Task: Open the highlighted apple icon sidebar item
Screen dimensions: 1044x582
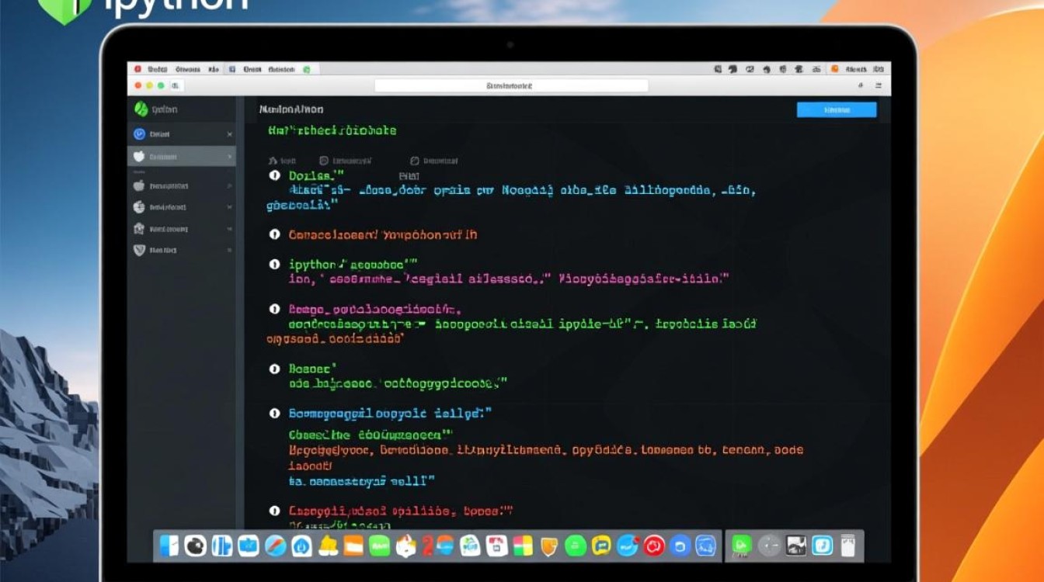Action: click(140, 157)
